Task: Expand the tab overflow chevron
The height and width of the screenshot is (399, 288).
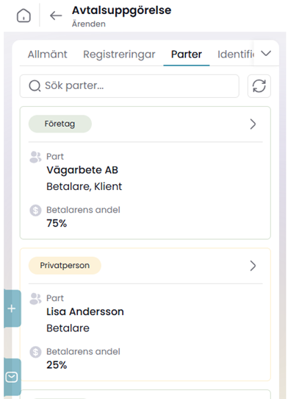Action: [x=266, y=54]
